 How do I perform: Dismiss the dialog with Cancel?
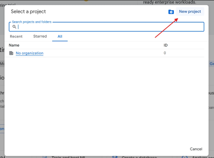click(196, 149)
